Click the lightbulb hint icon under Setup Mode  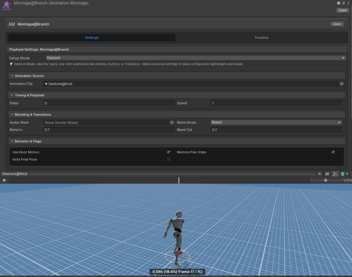tap(11, 64)
